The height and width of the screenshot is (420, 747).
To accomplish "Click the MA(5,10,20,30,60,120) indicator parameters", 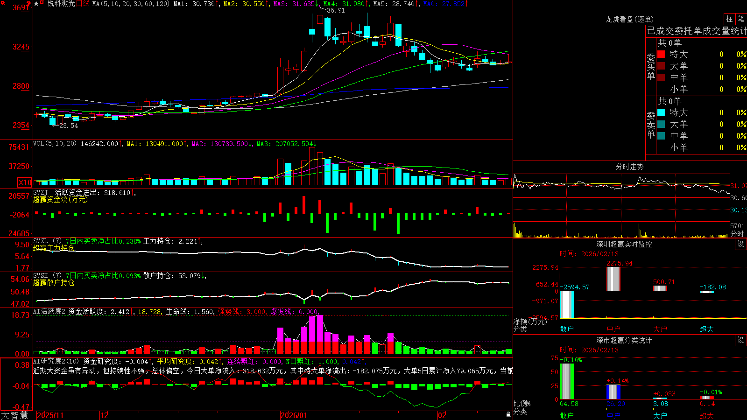I will [131, 4].
